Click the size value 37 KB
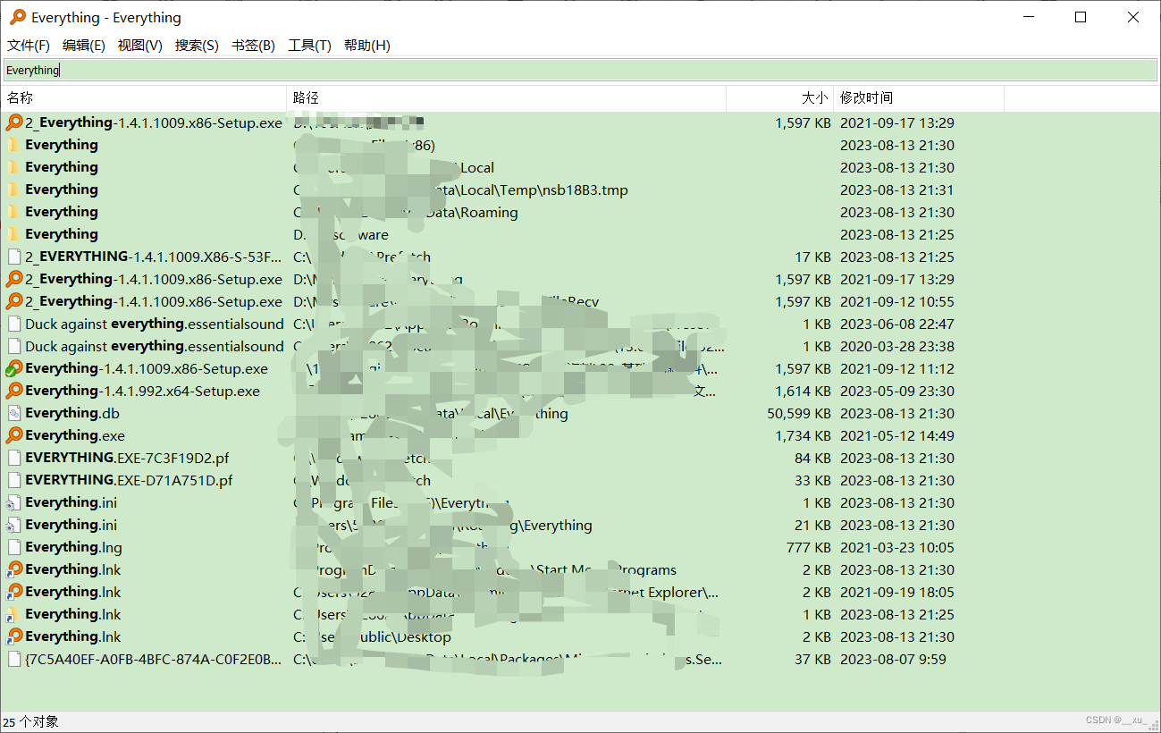This screenshot has width=1161, height=733. [812, 659]
